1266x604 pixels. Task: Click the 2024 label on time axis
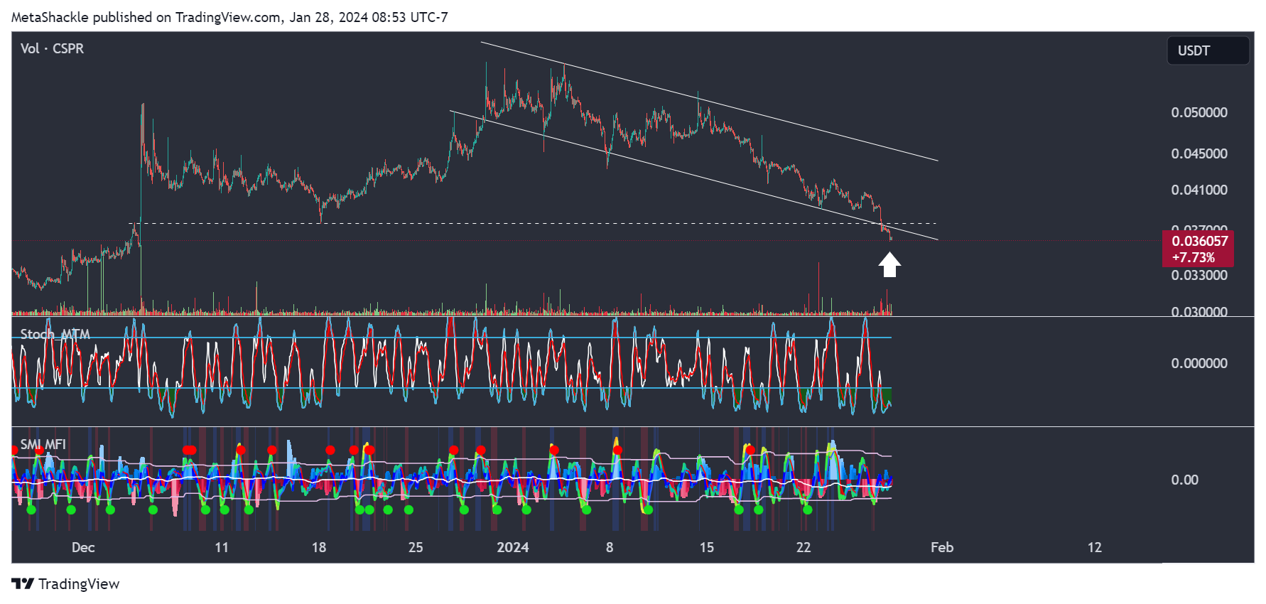click(x=513, y=547)
